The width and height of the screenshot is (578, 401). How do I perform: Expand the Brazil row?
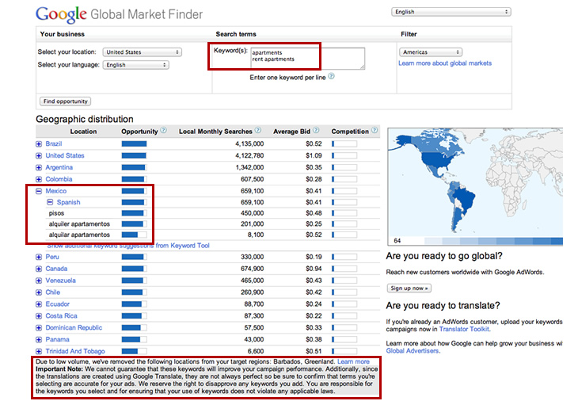coord(39,144)
